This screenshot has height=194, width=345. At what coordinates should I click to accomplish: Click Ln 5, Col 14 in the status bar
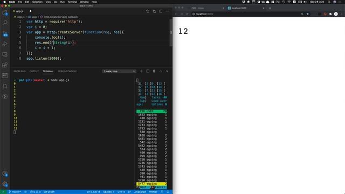(x=93, y=192)
